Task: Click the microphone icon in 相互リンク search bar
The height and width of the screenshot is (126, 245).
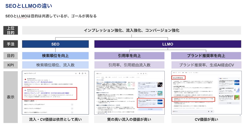Action: (x=141, y=74)
